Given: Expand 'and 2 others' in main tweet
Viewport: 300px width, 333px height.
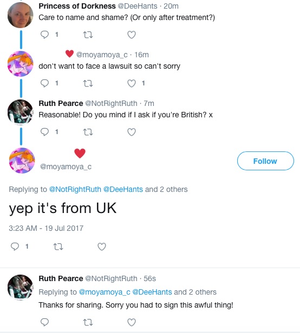Looking at the screenshot, I should 166,189.
